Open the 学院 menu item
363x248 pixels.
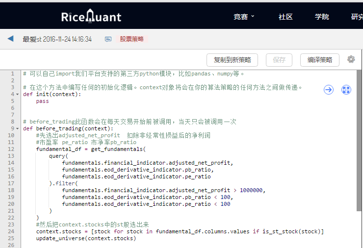pyautogui.click(x=322, y=17)
